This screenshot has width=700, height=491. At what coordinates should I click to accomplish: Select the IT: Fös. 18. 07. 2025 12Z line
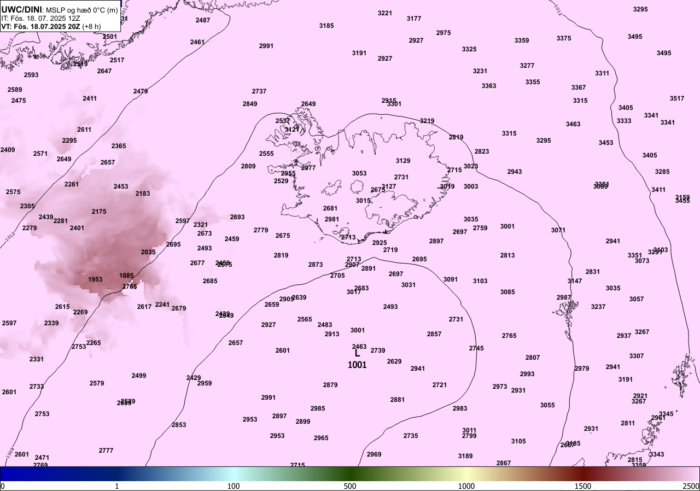point(40,18)
